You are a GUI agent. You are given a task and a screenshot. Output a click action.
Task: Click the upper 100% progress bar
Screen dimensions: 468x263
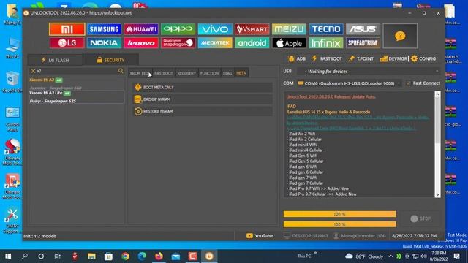click(339, 214)
